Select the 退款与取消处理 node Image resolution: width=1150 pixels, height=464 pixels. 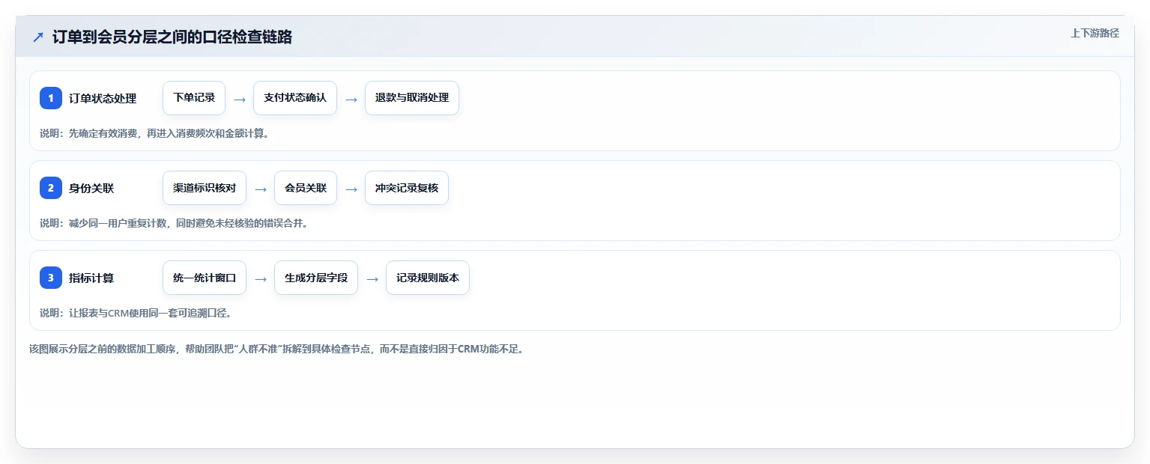click(412, 98)
